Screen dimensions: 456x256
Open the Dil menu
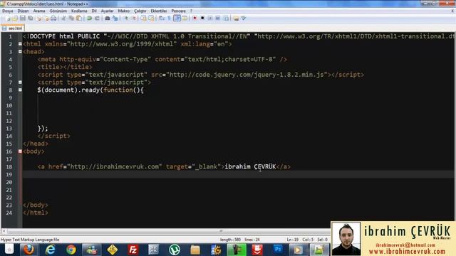pos(94,11)
